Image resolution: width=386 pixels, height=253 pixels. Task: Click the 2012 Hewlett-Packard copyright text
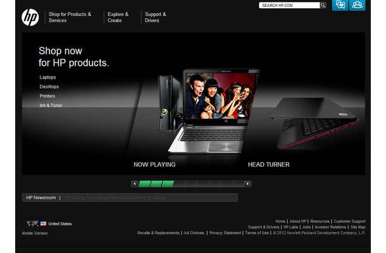pos(320,233)
